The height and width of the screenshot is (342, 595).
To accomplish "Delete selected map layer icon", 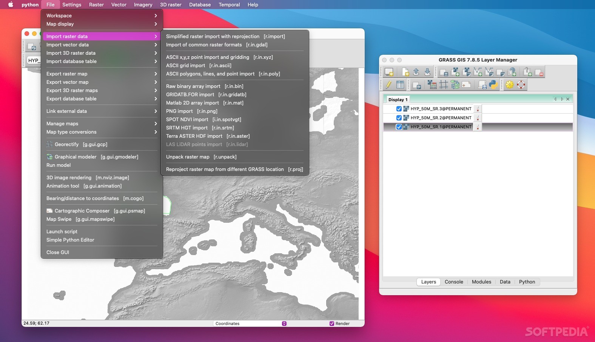I will [539, 72].
